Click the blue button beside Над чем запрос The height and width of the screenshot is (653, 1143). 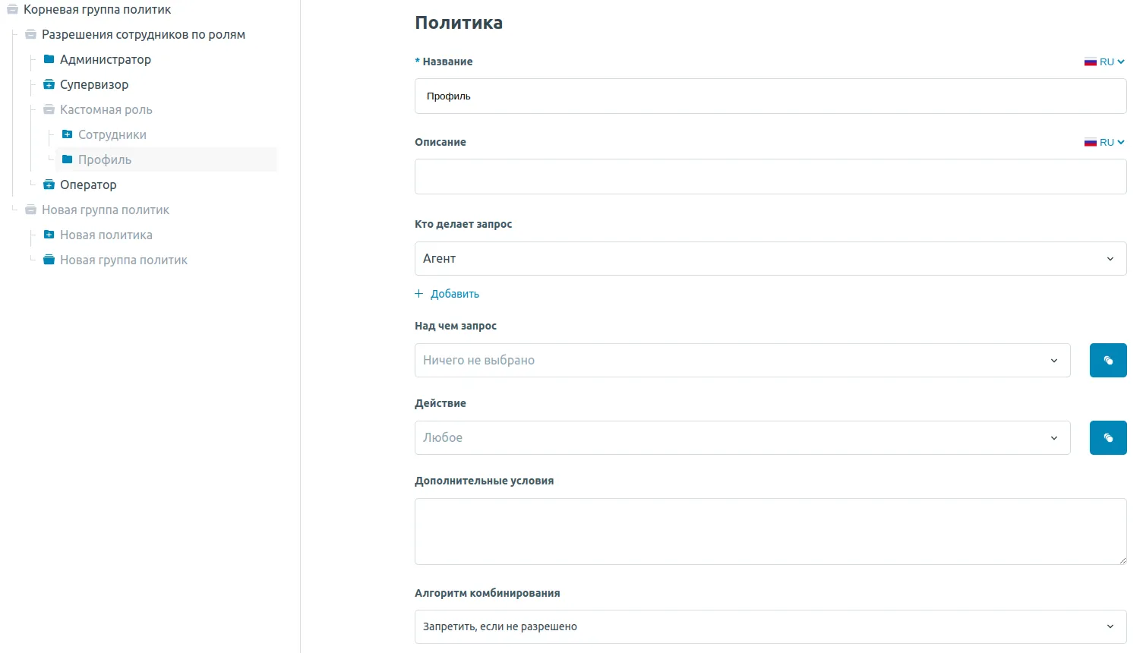(1108, 361)
